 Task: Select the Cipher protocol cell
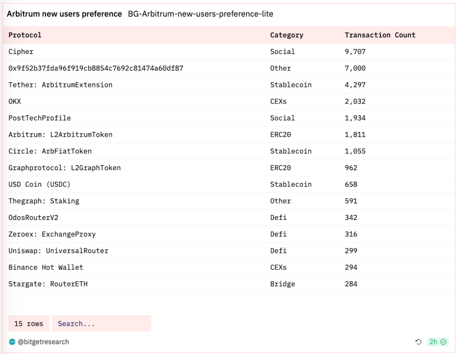(x=21, y=52)
